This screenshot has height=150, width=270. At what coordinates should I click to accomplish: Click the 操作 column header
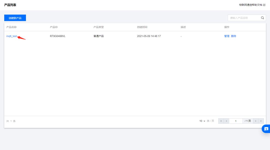tap(227, 27)
